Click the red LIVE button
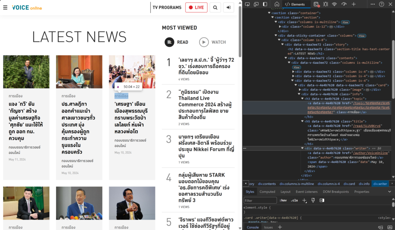This screenshot has height=230, width=395. tap(196, 7)
